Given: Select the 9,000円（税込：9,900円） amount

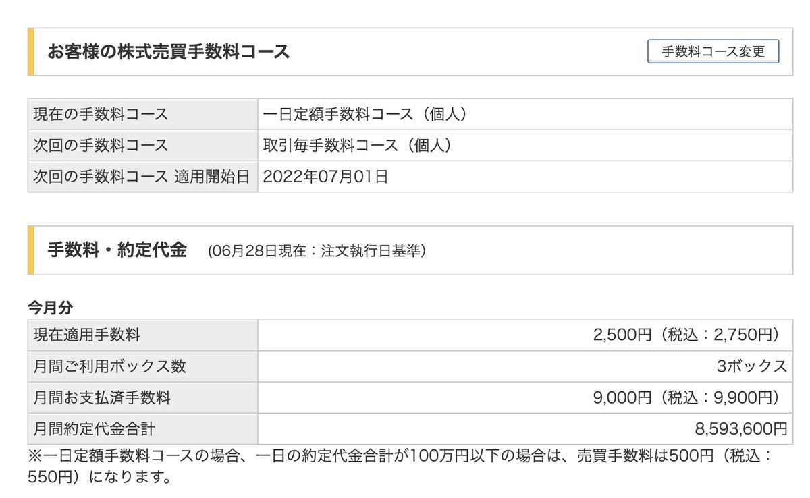Looking at the screenshot, I should (686, 397).
